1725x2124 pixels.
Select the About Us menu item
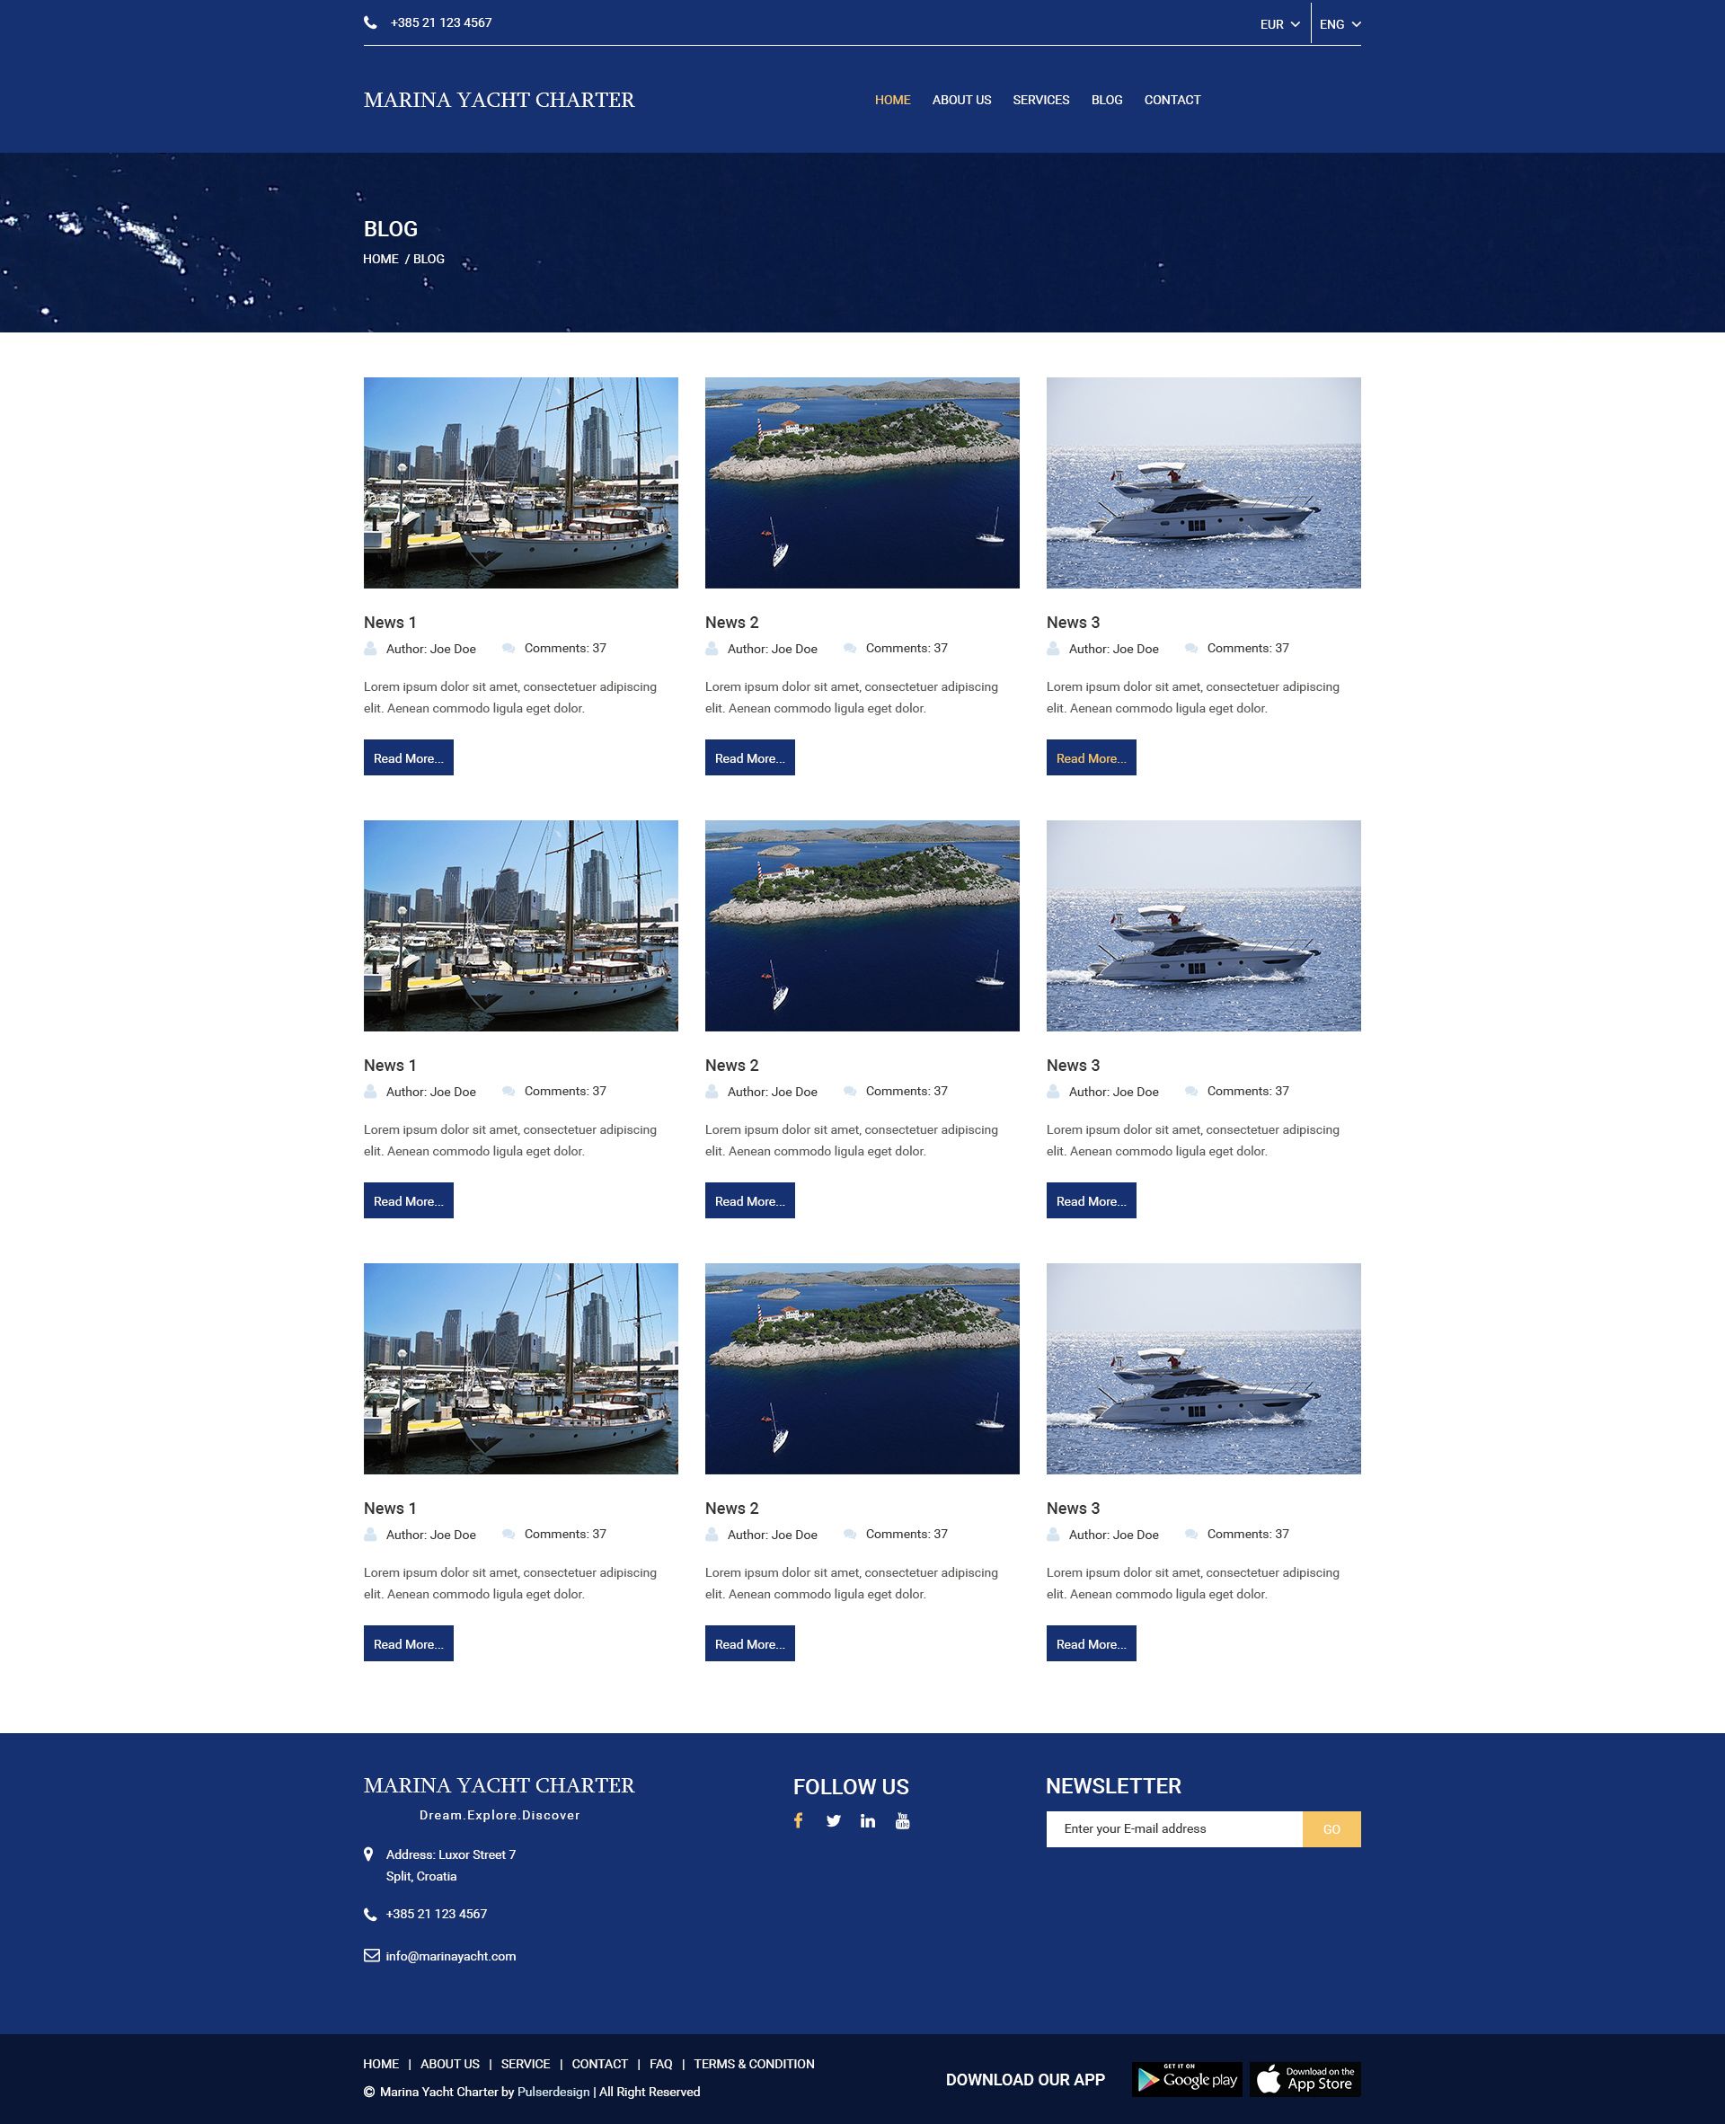pyautogui.click(x=960, y=100)
